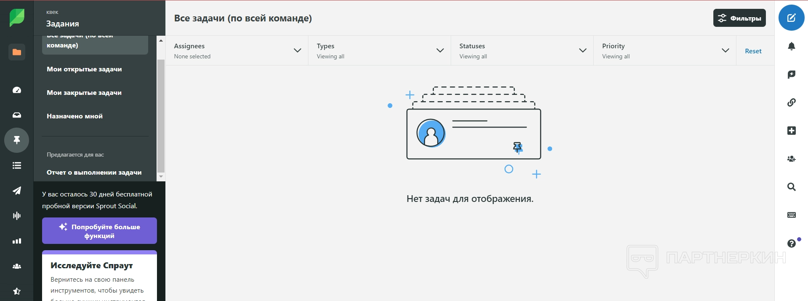
Task: Open the reports bar chart icon
Action: point(17,241)
